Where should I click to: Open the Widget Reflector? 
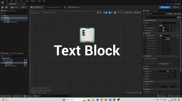tap(74, 7)
